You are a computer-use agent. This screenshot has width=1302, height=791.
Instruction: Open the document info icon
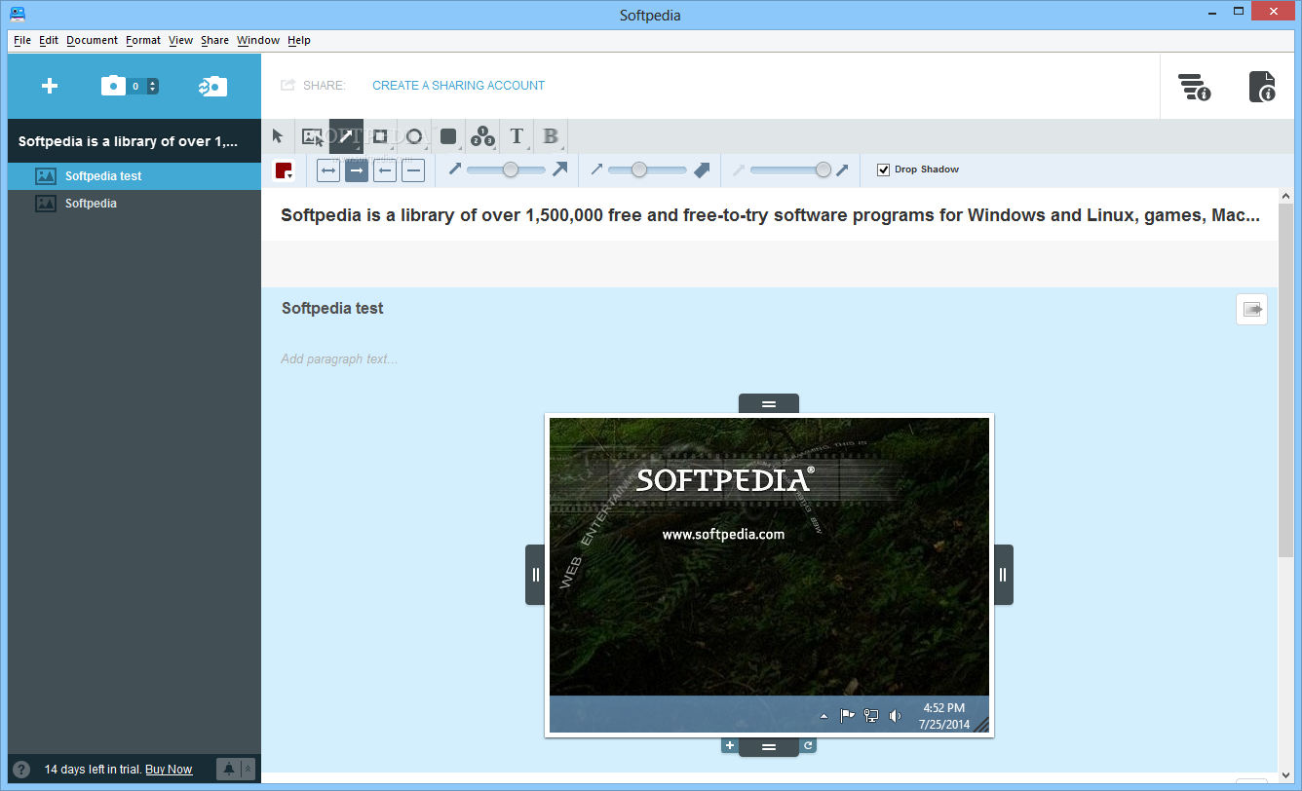1263,87
